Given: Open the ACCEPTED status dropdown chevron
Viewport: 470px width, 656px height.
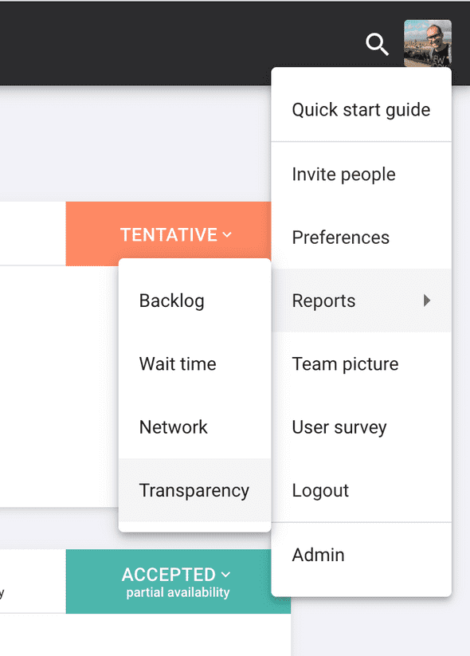Looking at the screenshot, I should click(x=225, y=575).
